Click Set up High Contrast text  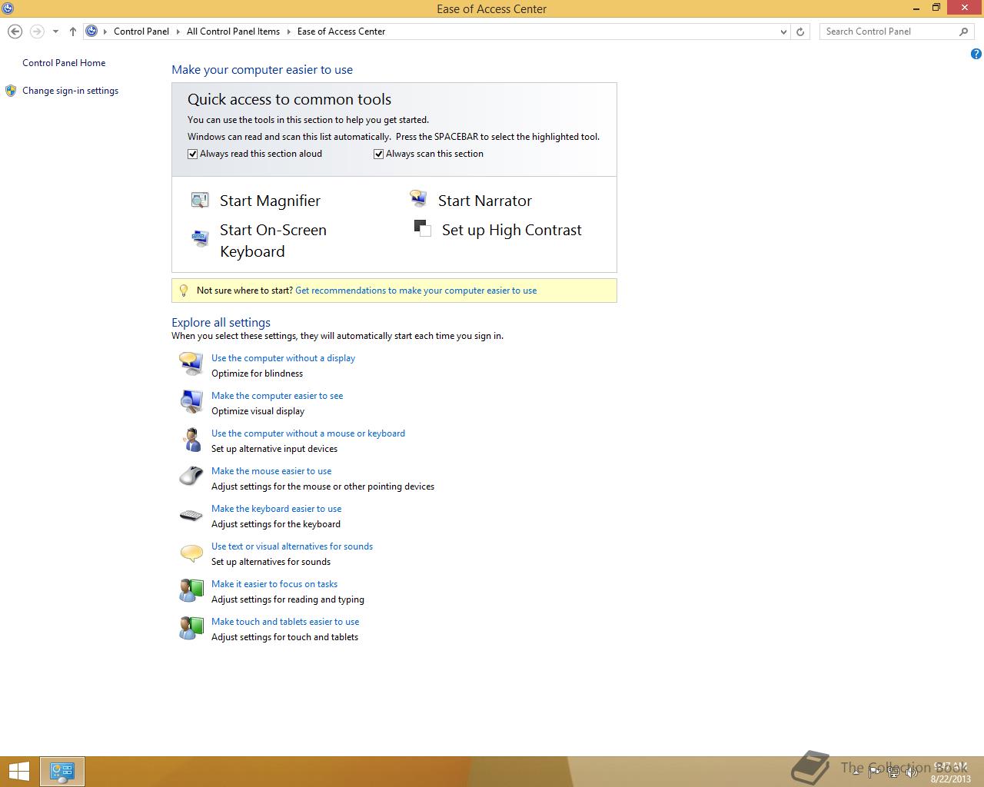click(512, 230)
